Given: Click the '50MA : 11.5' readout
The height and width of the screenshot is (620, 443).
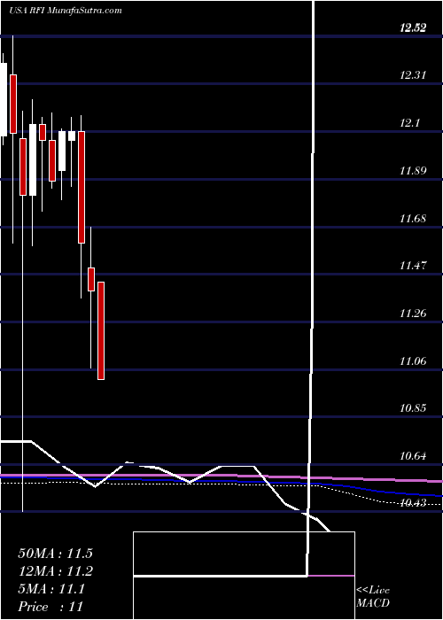Looking at the screenshot, I should tap(55, 554).
